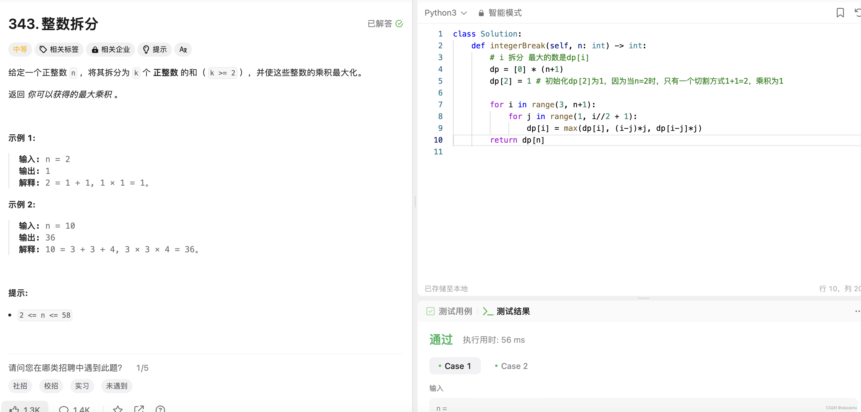Show the 提示 hint button

pyautogui.click(x=154, y=50)
